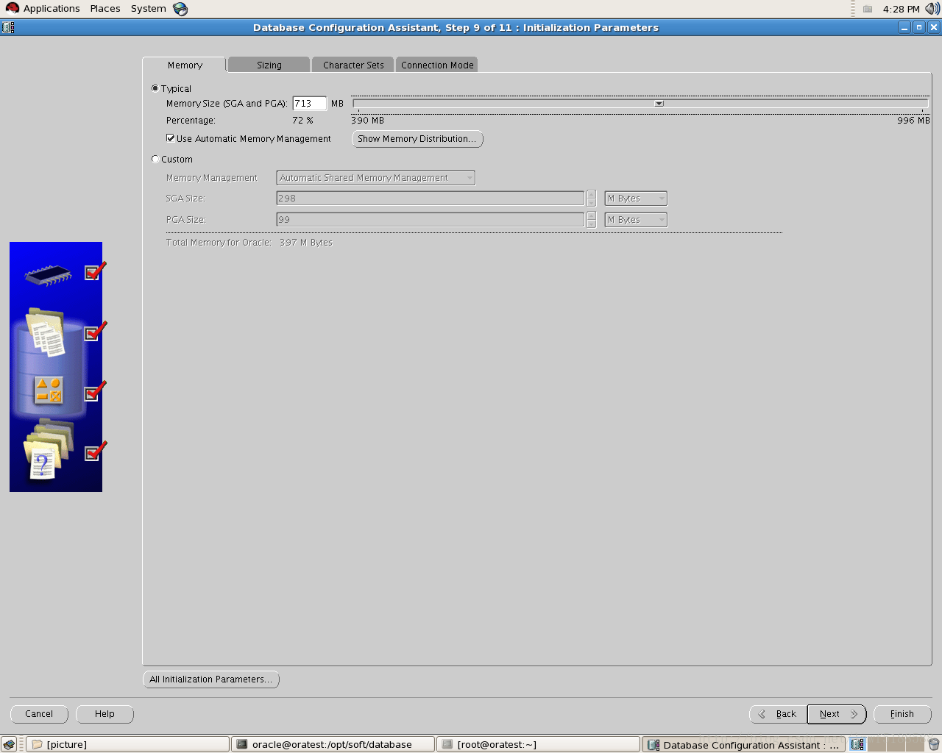Select the Custom radio button
The width and height of the screenshot is (942, 753).
point(155,159)
